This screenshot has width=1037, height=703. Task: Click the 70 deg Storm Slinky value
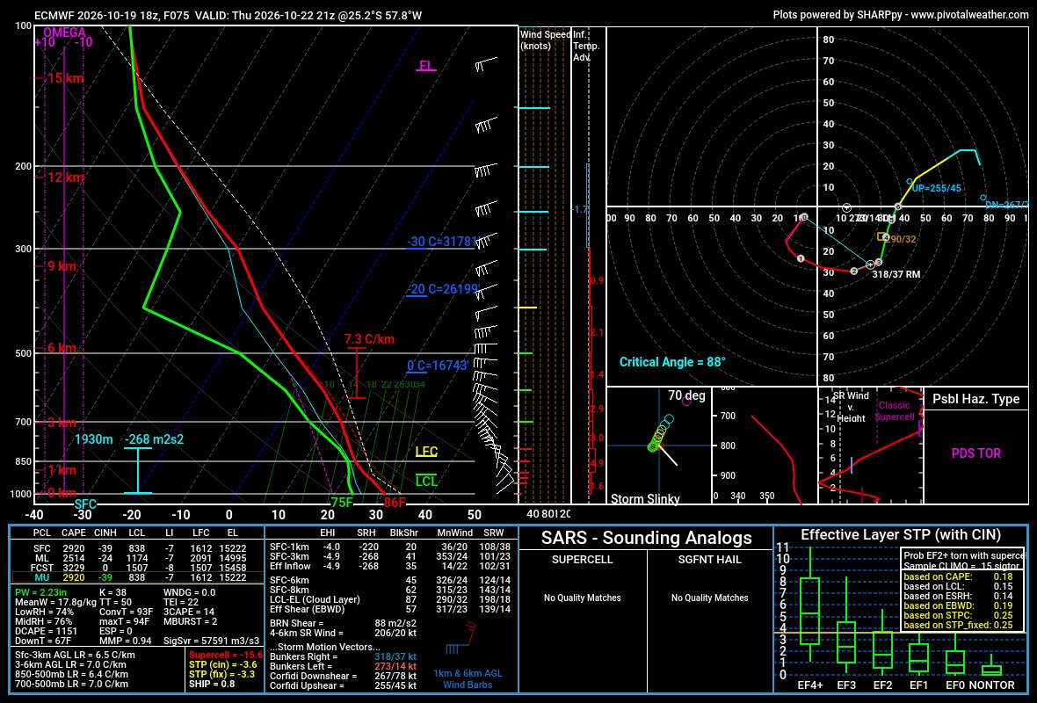[686, 395]
